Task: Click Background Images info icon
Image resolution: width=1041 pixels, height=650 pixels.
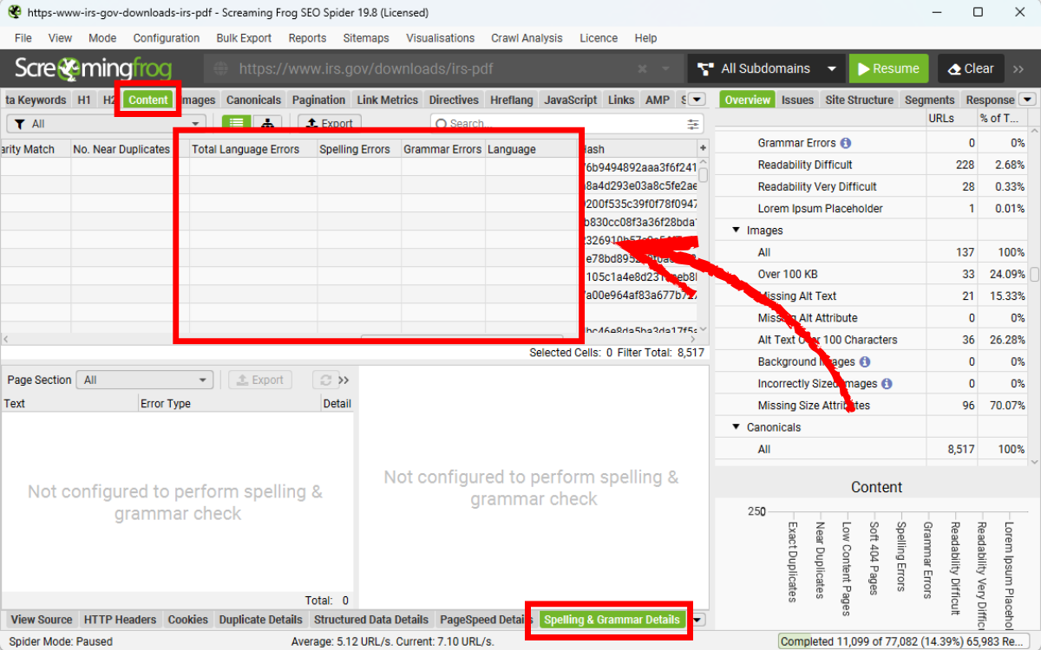Action: pyautogui.click(x=865, y=361)
